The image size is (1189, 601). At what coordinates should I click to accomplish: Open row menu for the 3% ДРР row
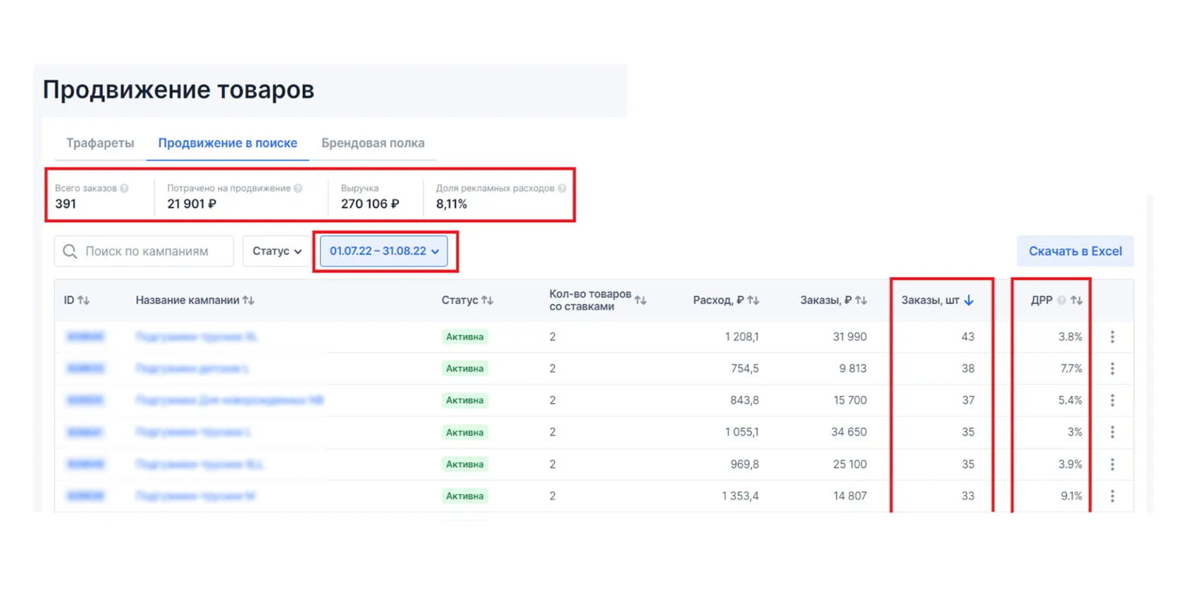(1113, 432)
